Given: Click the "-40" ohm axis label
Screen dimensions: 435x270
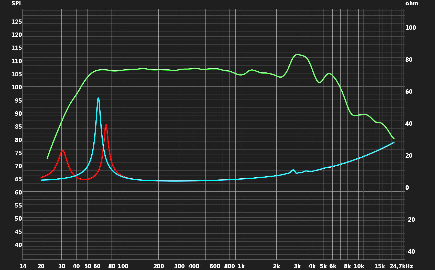Looking at the screenshot, I should click(410, 252).
